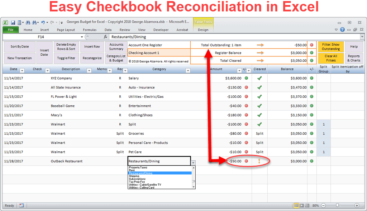Click the Save icon in Quick Access Toolbar

point(13,22)
